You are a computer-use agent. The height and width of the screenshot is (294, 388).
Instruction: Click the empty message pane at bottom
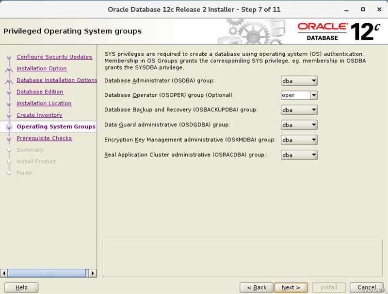[242, 259]
